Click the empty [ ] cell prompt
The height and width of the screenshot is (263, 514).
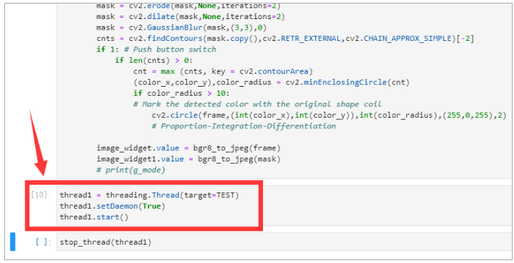43,243
